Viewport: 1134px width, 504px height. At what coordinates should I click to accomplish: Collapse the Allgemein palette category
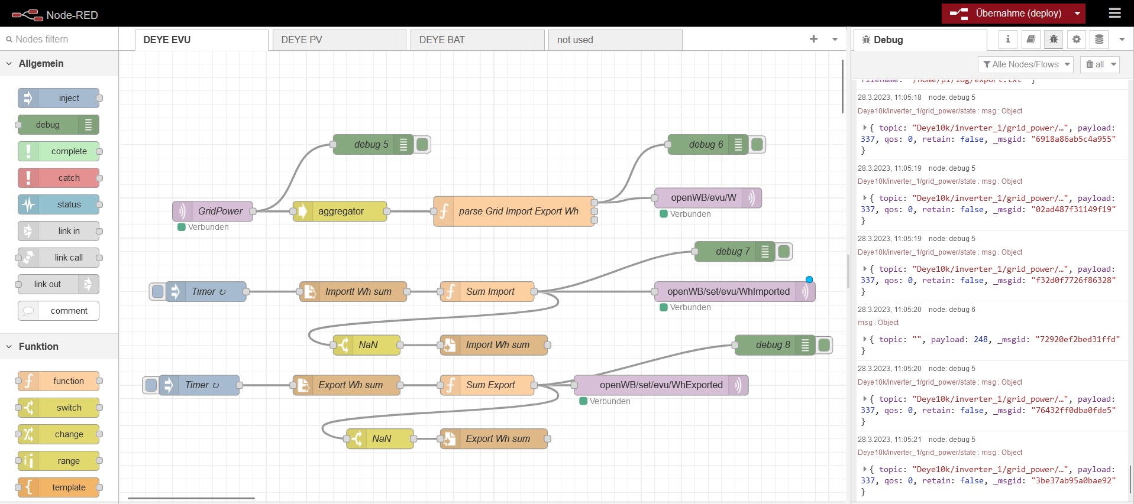9,63
